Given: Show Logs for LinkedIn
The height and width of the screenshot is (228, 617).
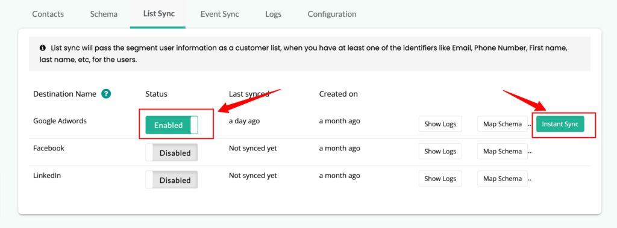Looking at the screenshot, I should [440, 179].
